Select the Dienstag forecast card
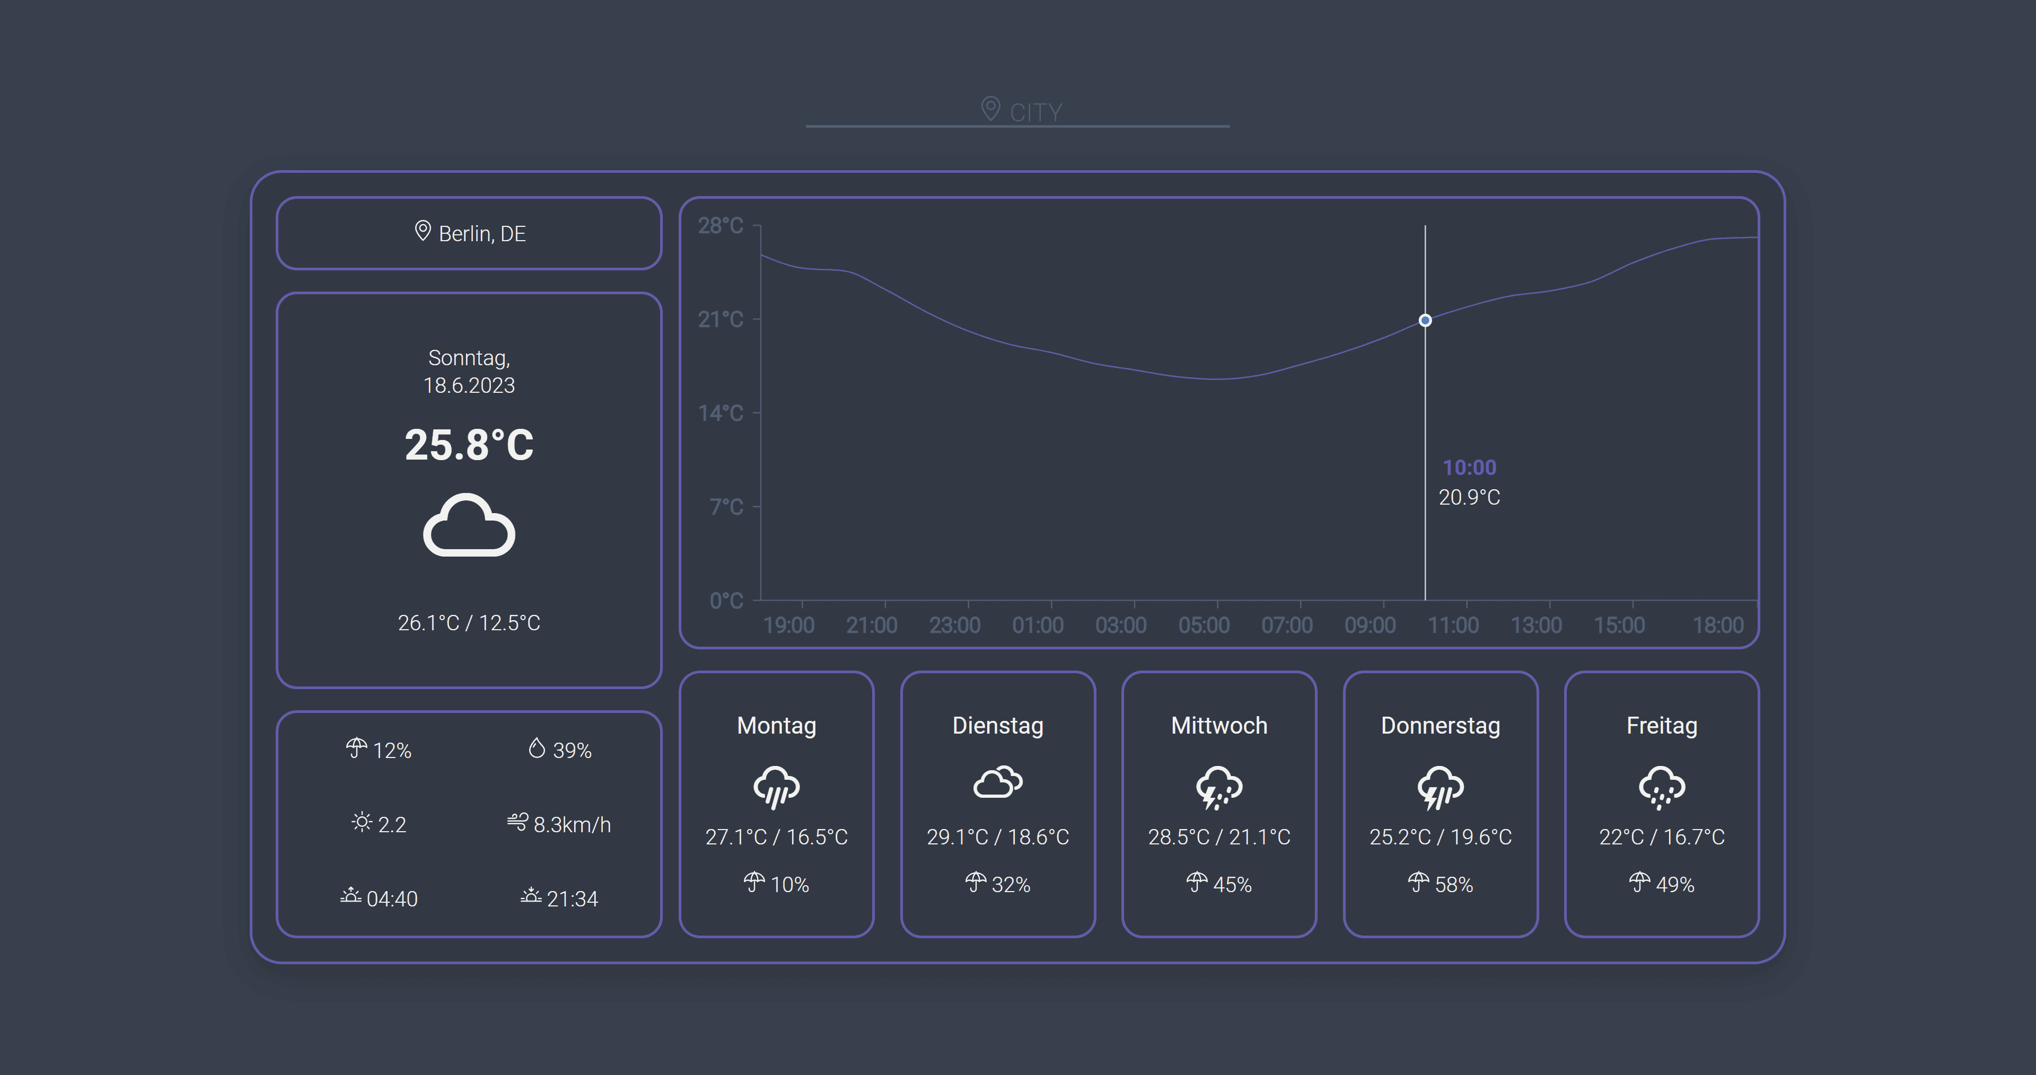The image size is (2036, 1075). click(997, 804)
